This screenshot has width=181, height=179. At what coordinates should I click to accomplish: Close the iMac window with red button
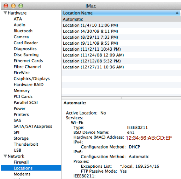(x=6, y=6)
